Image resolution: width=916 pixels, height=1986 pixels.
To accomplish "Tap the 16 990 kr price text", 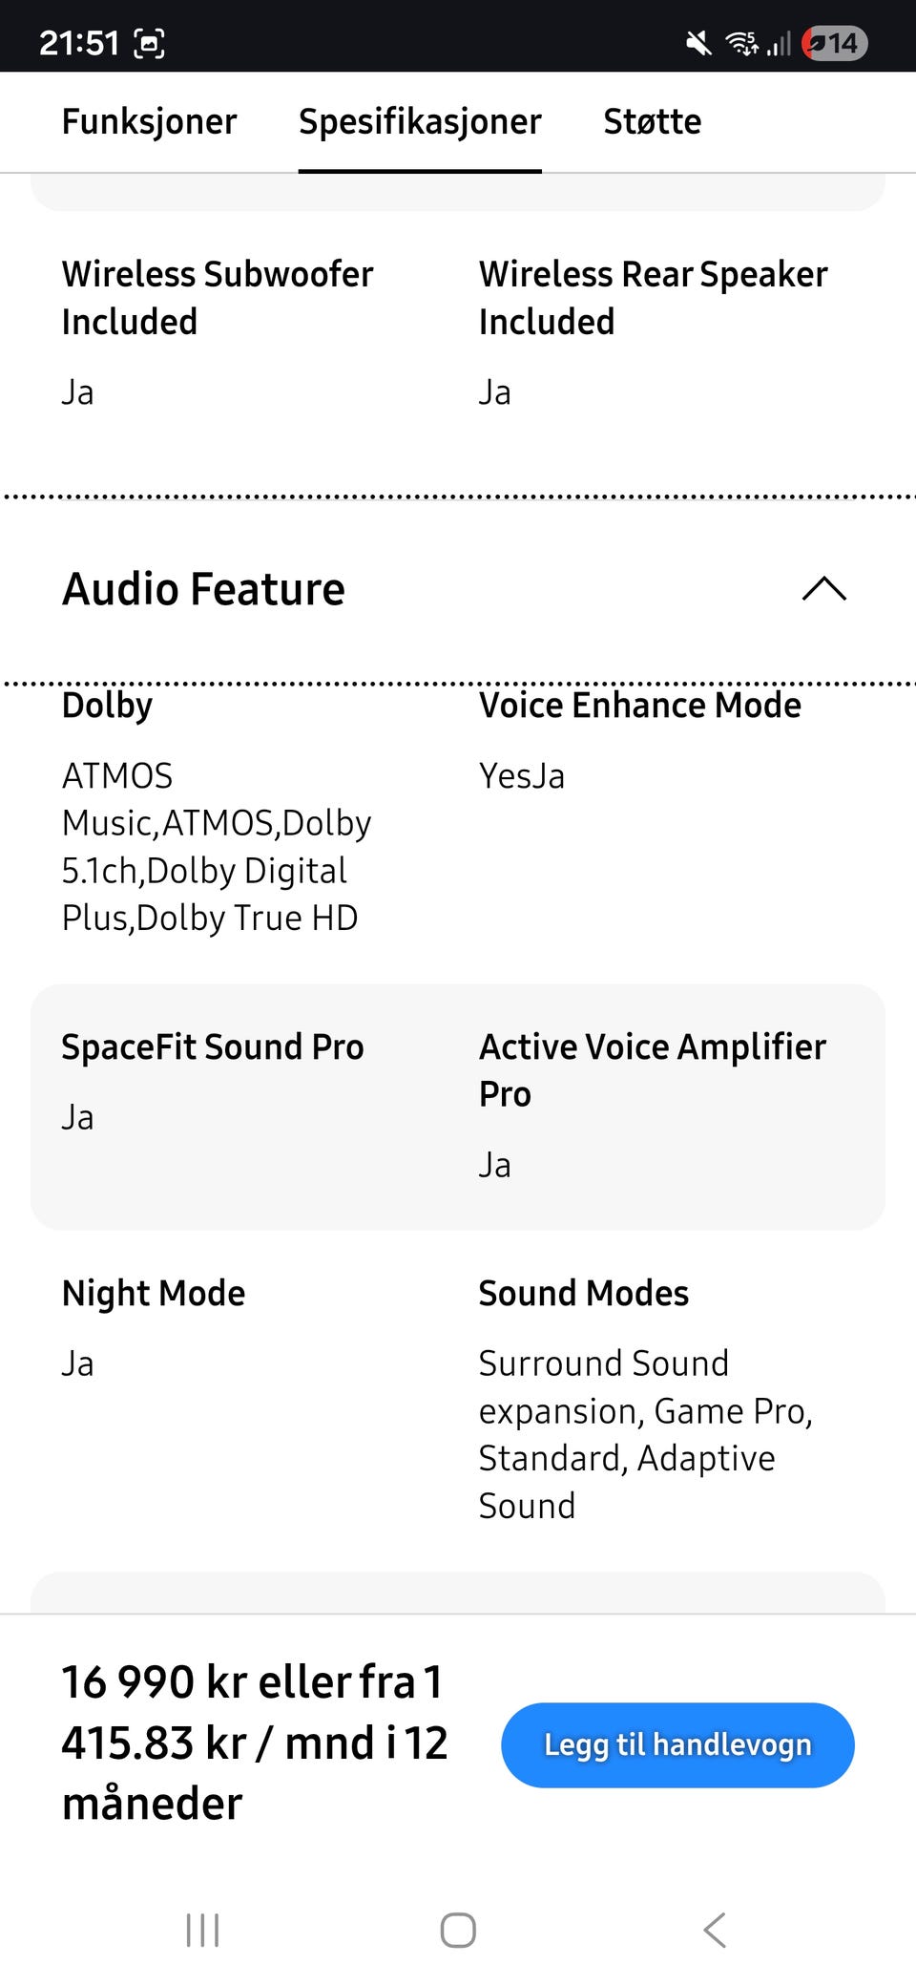I will [254, 1742].
